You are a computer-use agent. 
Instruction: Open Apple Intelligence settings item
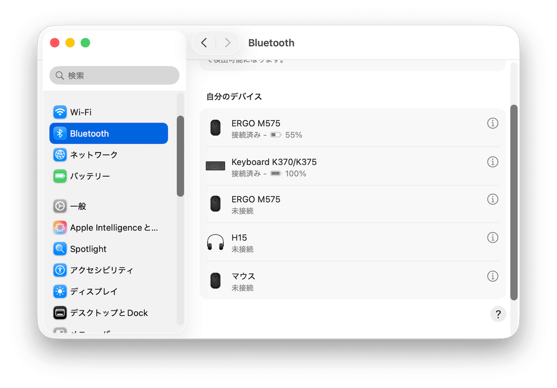tap(109, 228)
